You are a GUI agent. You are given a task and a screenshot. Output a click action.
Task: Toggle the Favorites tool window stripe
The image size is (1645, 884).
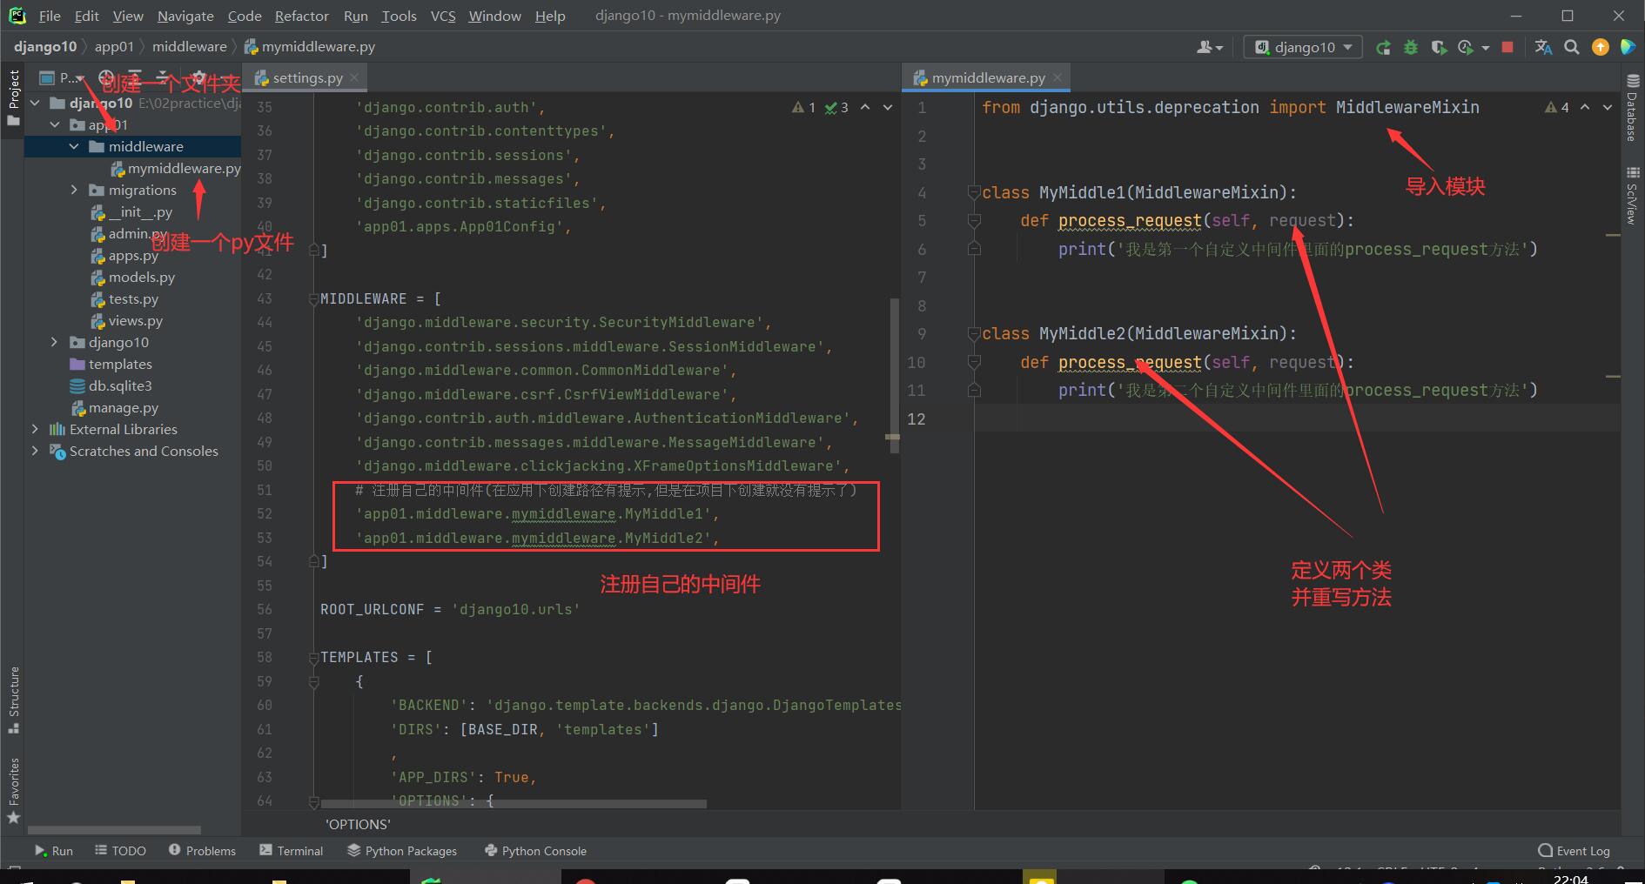[13, 791]
